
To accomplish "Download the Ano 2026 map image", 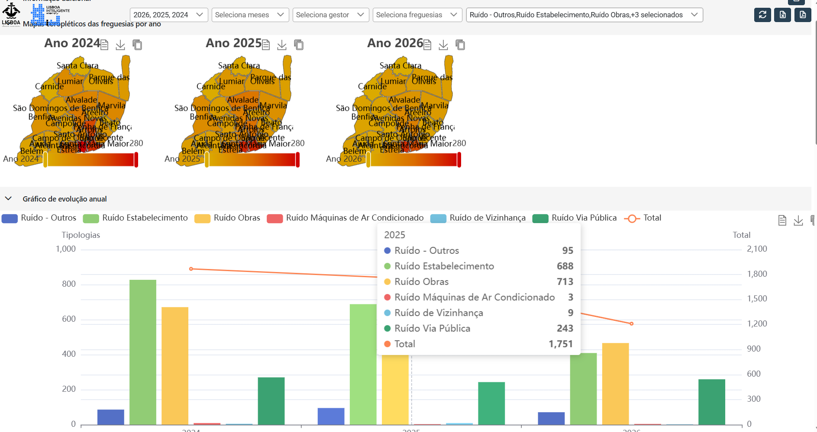I will (443, 45).
